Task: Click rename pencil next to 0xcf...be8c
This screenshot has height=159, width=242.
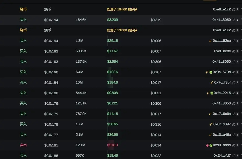Action: tap(233, 51)
